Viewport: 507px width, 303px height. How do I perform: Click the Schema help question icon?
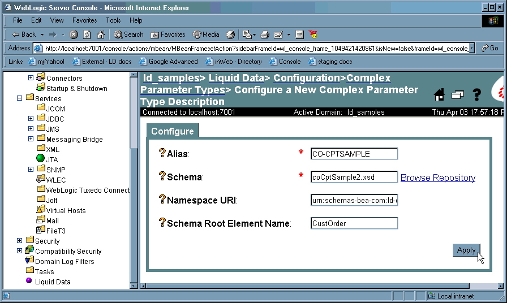(x=162, y=176)
